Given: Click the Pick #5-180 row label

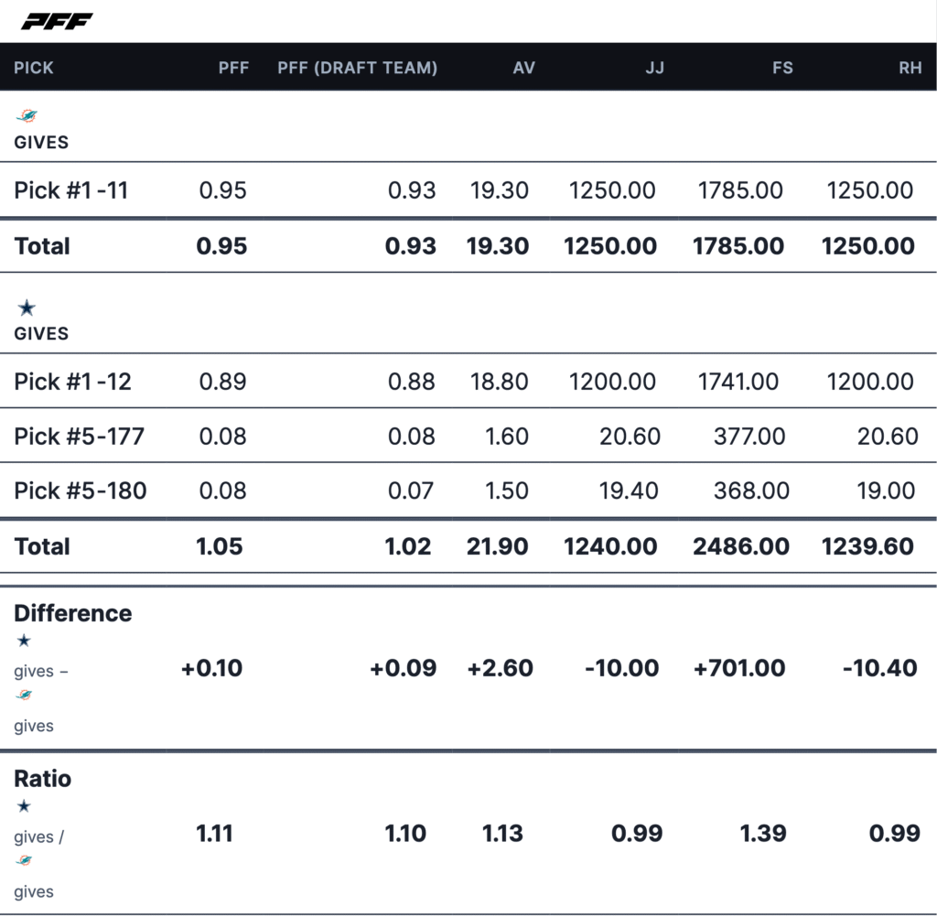Looking at the screenshot, I should pos(81,491).
